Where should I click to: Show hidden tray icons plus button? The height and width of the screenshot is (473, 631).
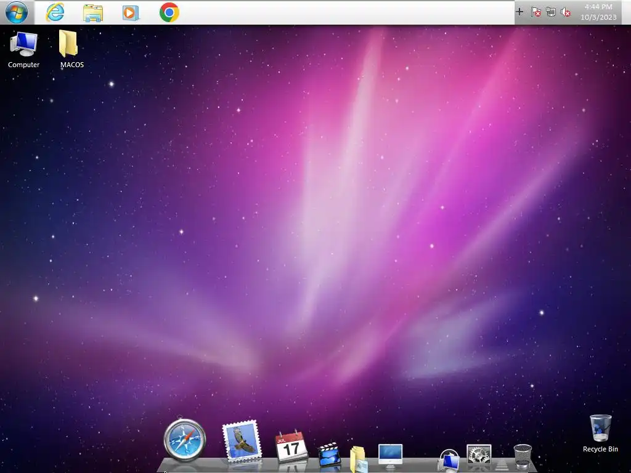coord(519,12)
